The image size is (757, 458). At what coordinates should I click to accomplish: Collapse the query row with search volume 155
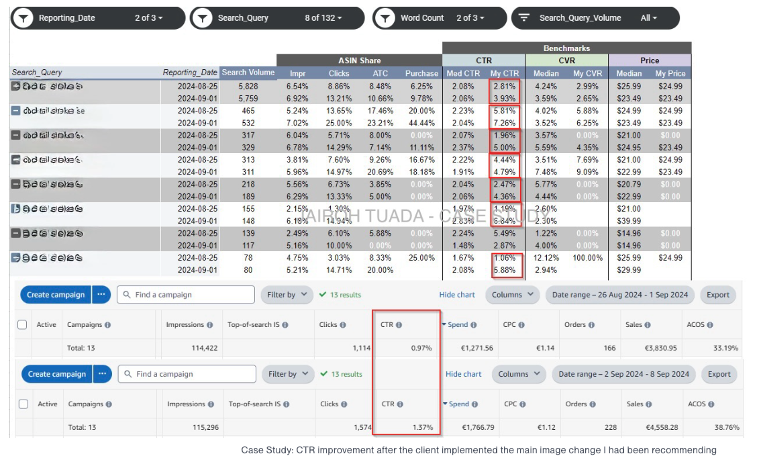16,209
